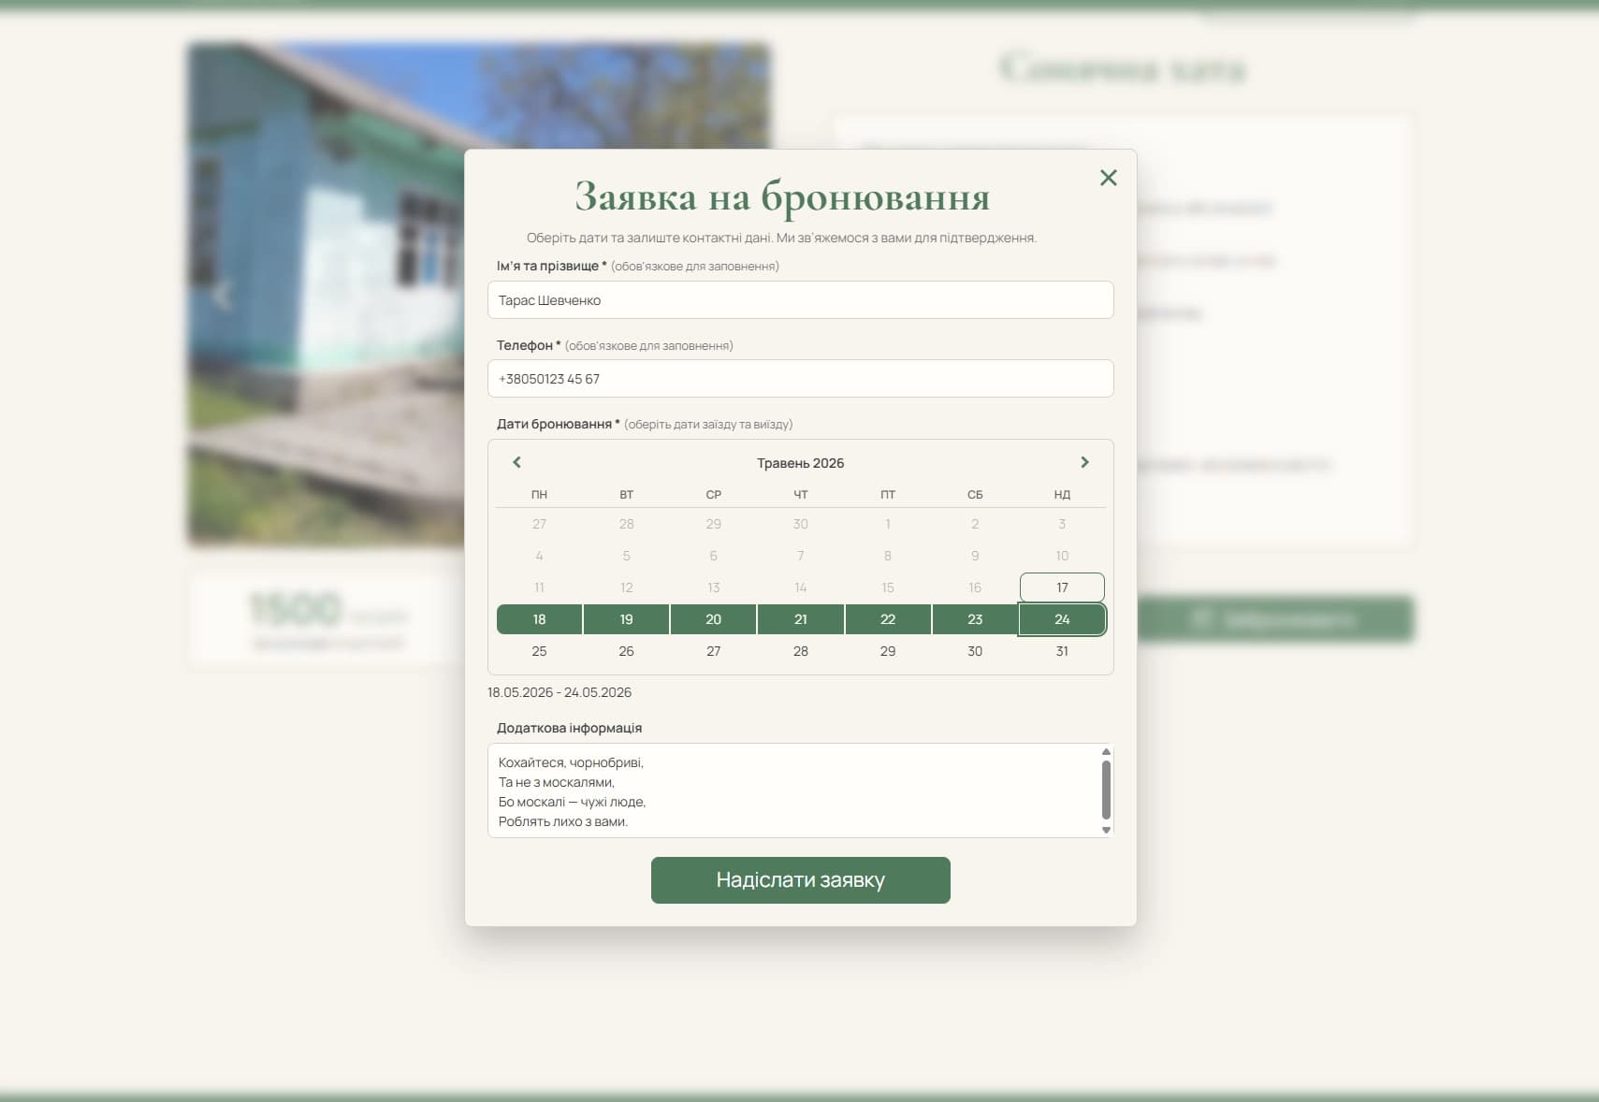Image resolution: width=1599 pixels, height=1102 pixels.
Task: Select May 29 in last calendar row
Action: 887,651
